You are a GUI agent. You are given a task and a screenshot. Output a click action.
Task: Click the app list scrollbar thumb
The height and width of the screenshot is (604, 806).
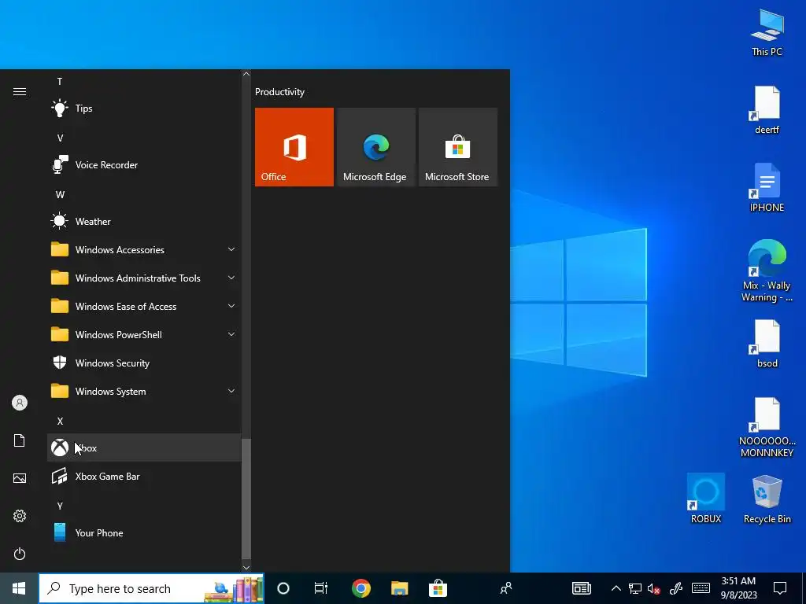click(x=246, y=498)
